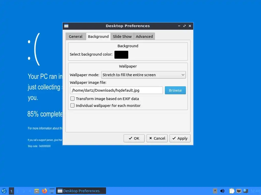The height and width of the screenshot is (195, 261).
Task: Open the volume speaker tray icon
Action: pyautogui.click(x=222, y=191)
